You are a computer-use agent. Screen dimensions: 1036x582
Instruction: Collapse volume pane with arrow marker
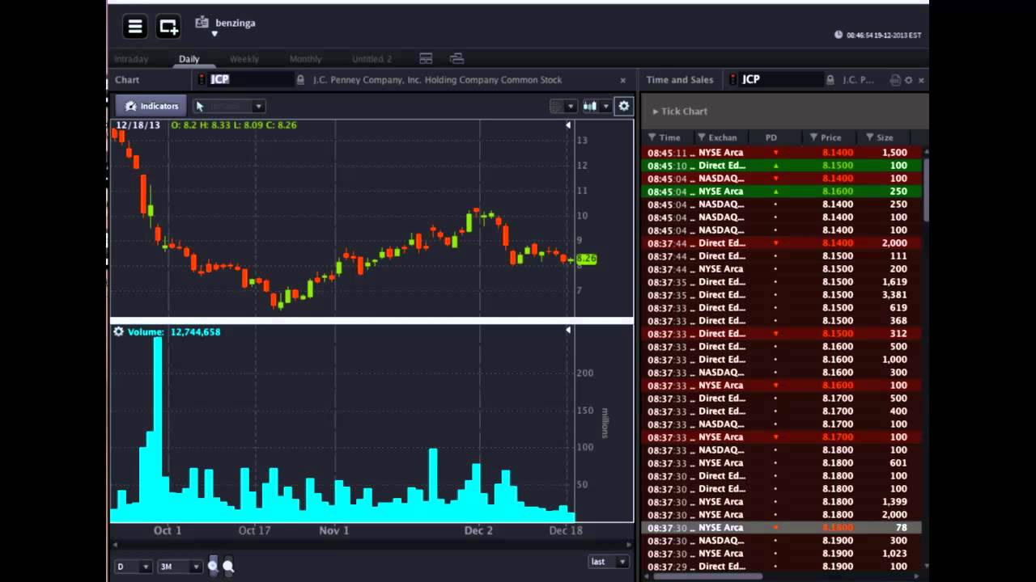pos(568,331)
